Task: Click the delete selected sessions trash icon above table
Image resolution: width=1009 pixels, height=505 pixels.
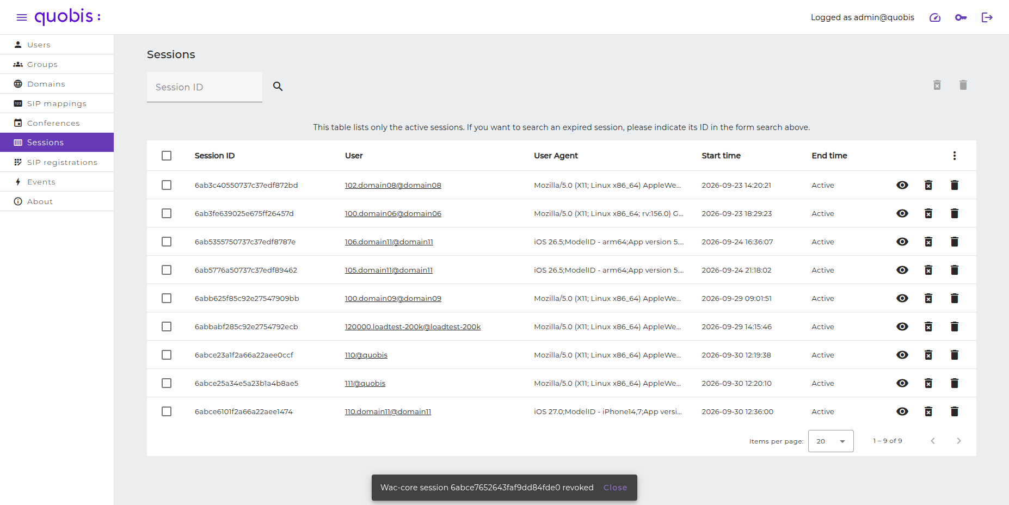Action: [x=963, y=85]
